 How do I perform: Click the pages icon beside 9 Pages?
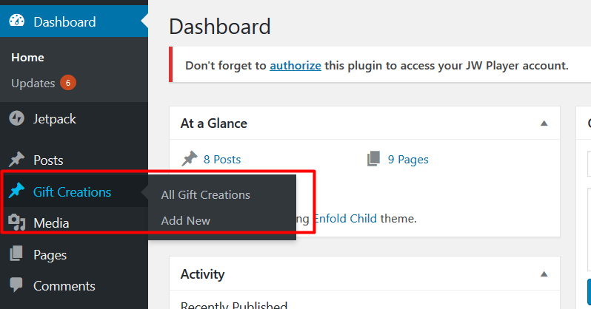click(373, 159)
